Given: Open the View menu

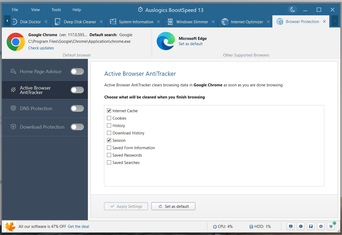Looking at the screenshot, I should pos(35,10).
